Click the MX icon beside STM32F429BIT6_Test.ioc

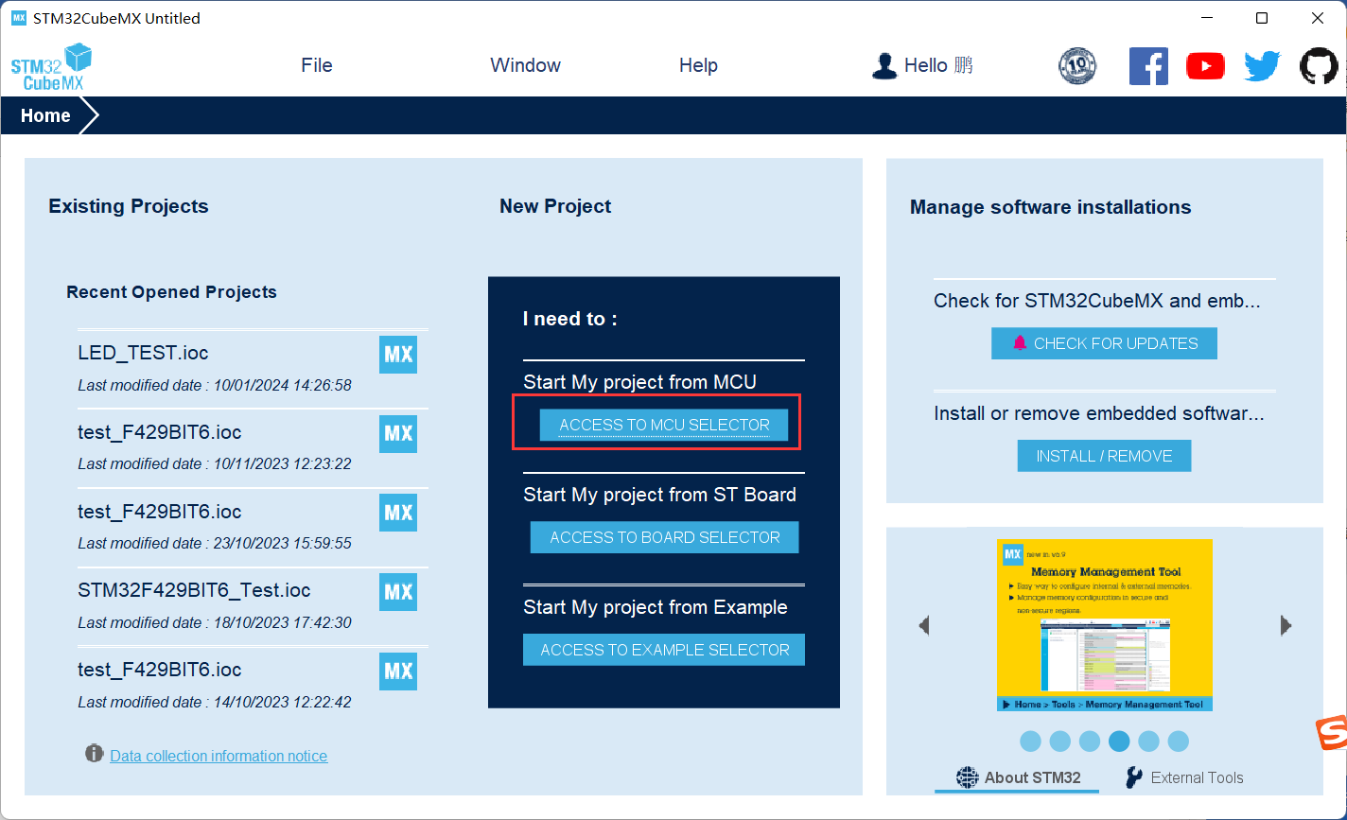coord(398,592)
